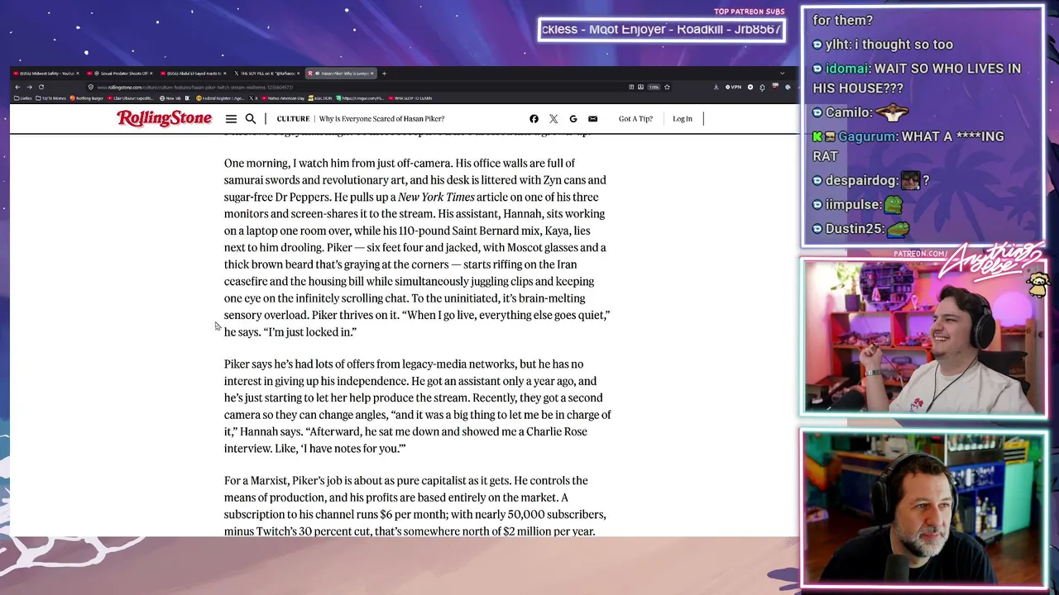Click chat username idomai
The height and width of the screenshot is (595, 1059).
[846, 69]
